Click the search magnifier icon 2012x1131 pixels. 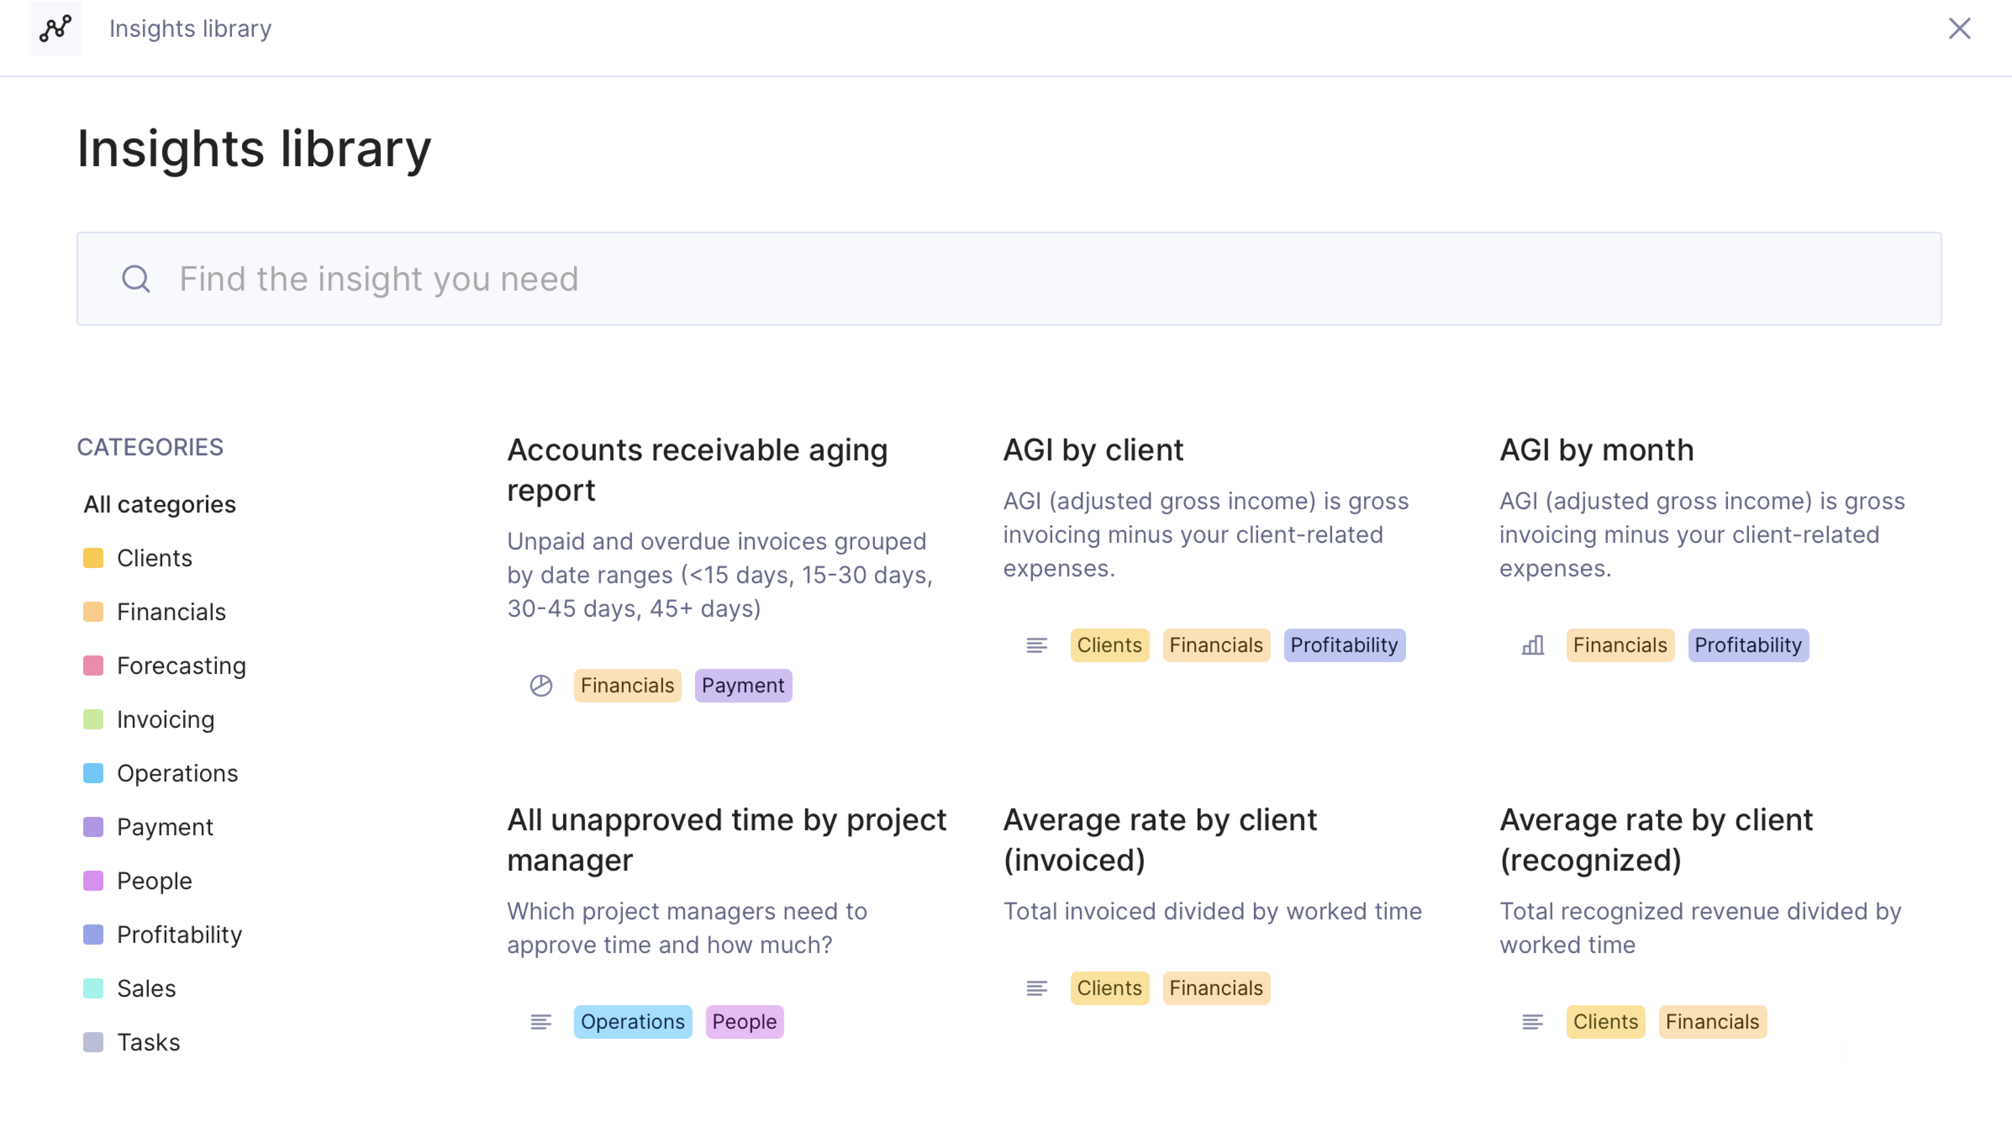[x=136, y=279]
